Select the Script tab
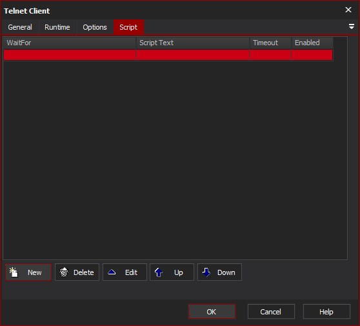The width and height of the screenshot is (360, 326). point(128,27)
